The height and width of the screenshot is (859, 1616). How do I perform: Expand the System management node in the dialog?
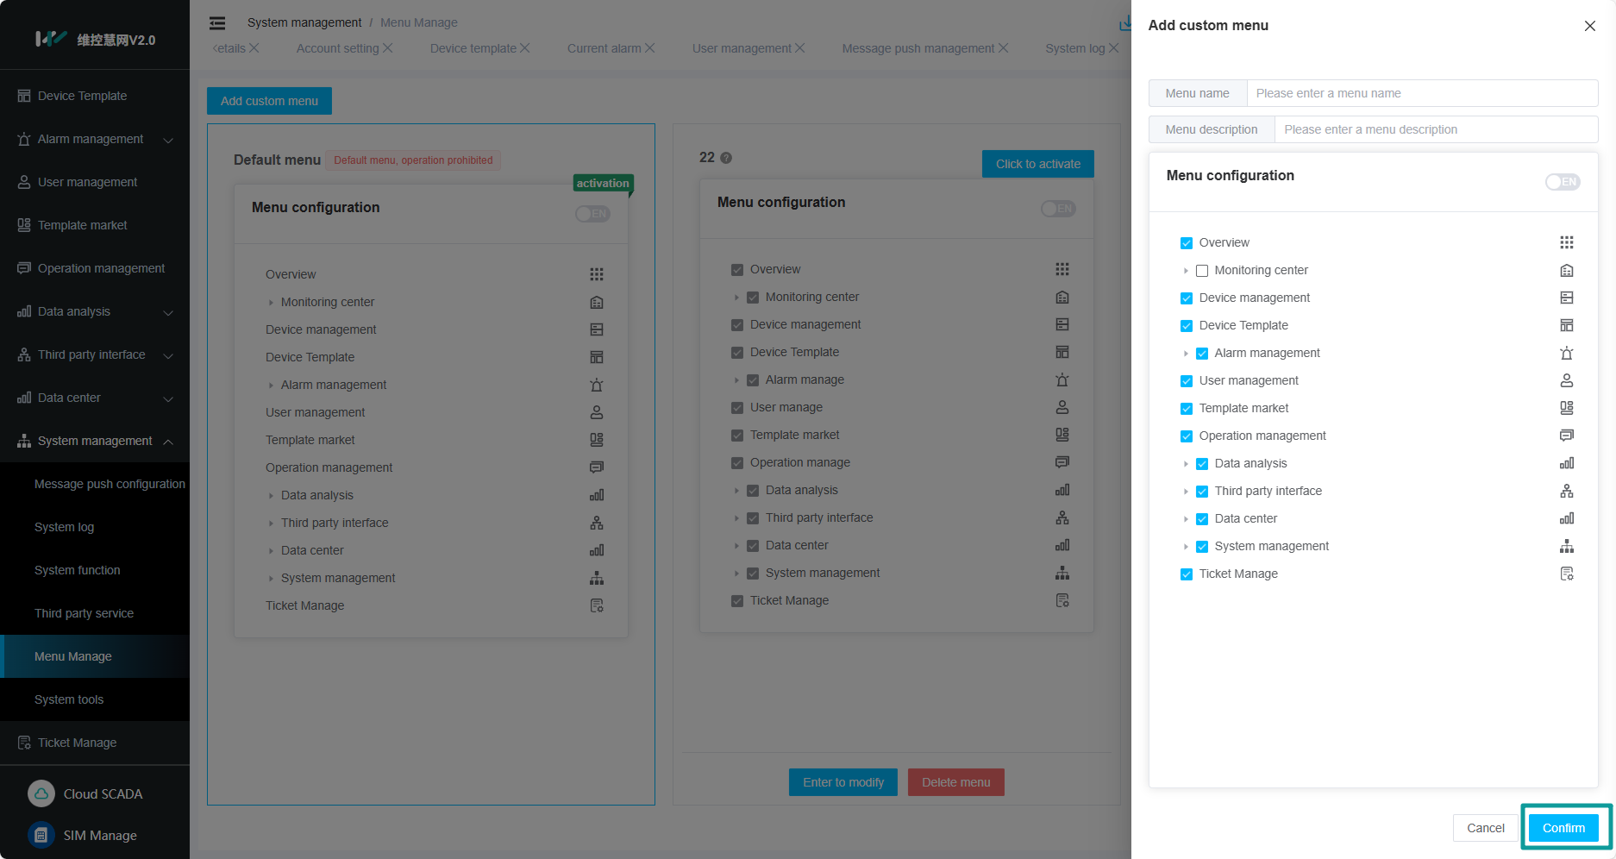coord(1186,547)
